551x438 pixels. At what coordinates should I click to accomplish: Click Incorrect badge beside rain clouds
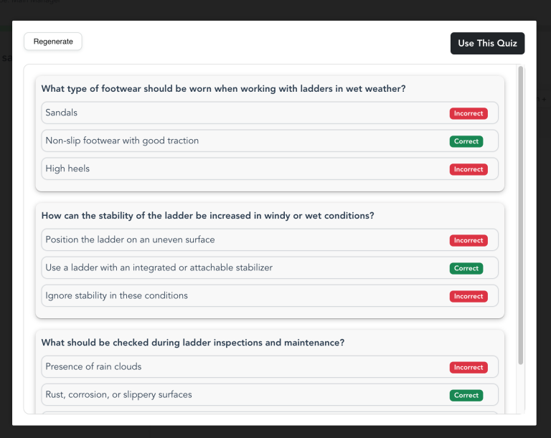click(x=468, y=367)
